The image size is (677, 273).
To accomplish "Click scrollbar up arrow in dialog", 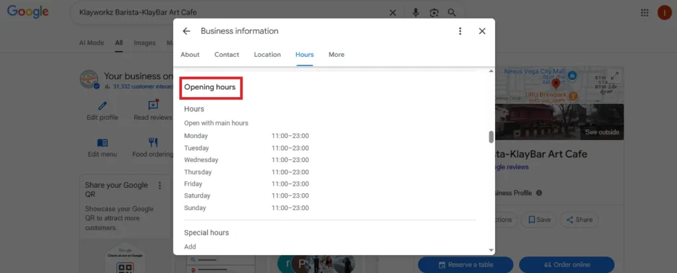I will pos(491,71).
